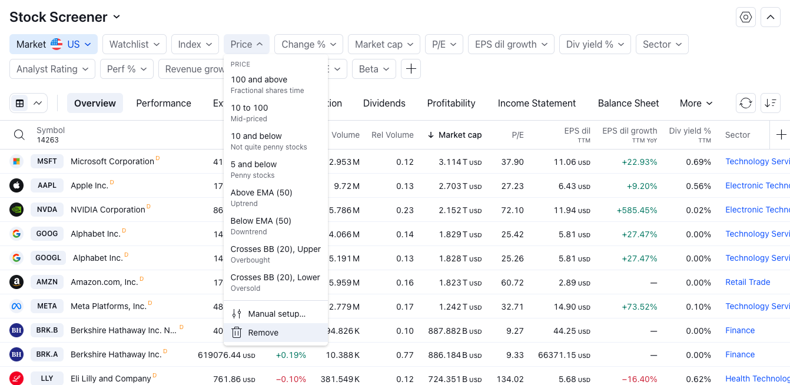
Task: Open the Watchlist filter dropdown
Action: 134,44
